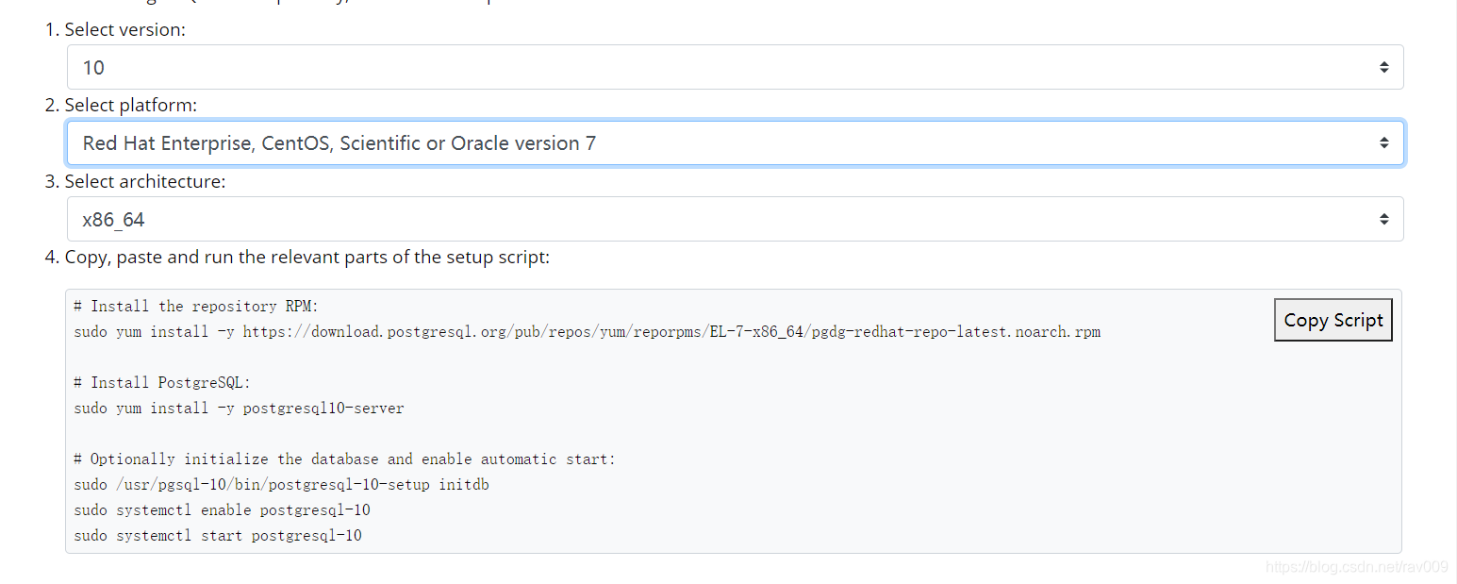Click the "Copy, paste and run" step text
Image resolution: width=1457 pixels, height=584 pixels.
[306, 257]
